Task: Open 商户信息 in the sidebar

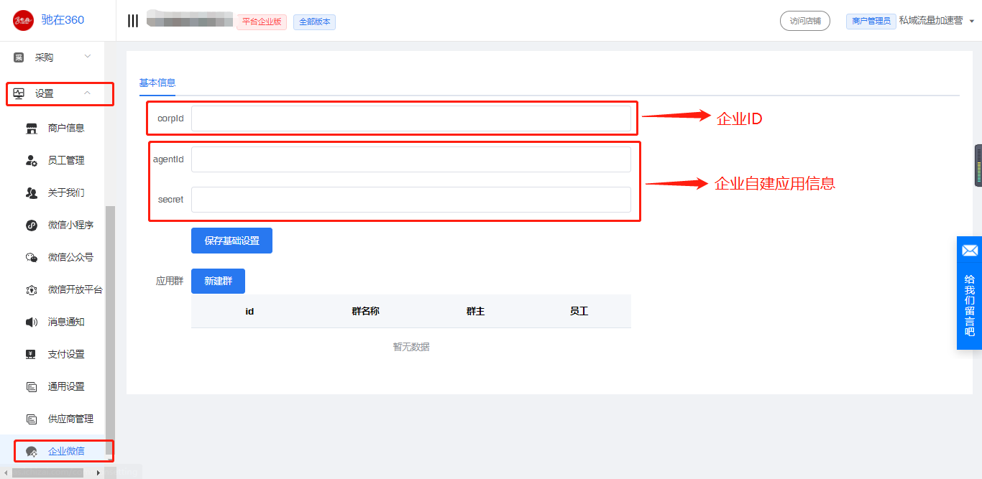Action: [x=66, y=129]
